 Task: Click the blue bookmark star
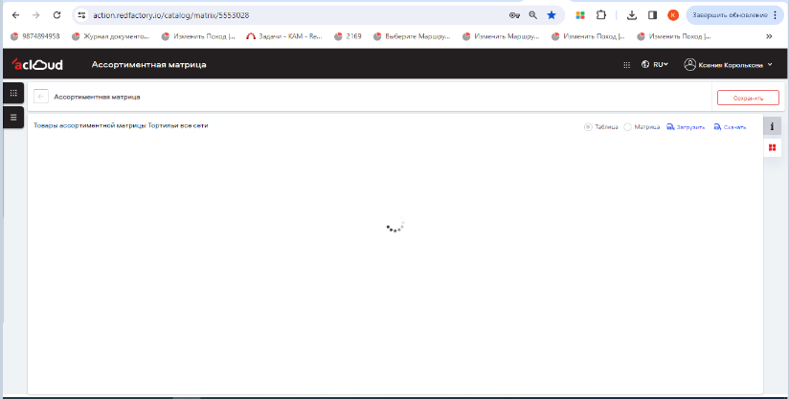[552, 15]
